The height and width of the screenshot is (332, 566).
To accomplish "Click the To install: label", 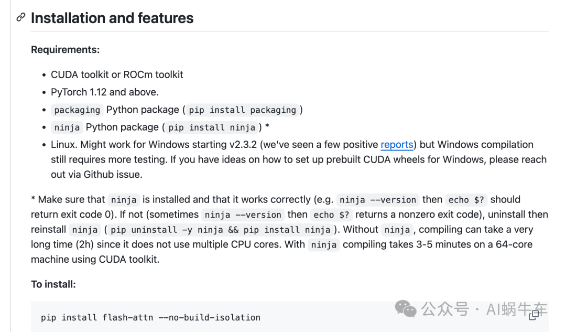I will click(53, 284).
